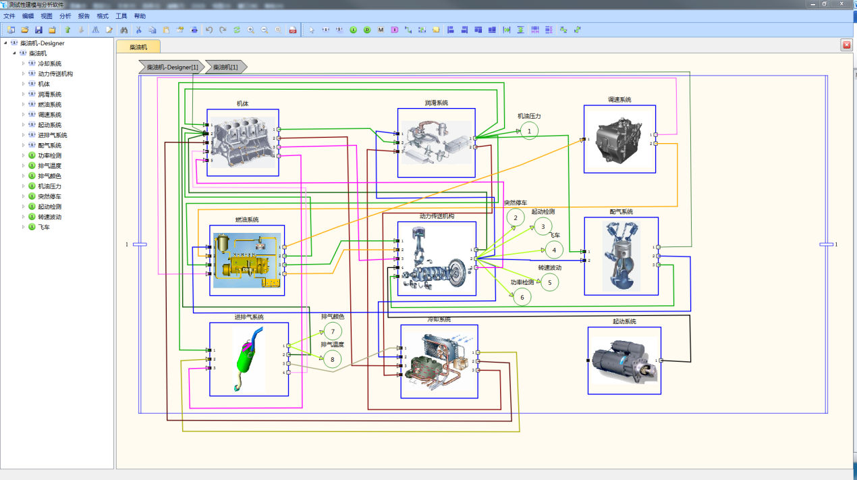Click the green refresh arrows icon
Screen dimensions: 857x480
237,30
